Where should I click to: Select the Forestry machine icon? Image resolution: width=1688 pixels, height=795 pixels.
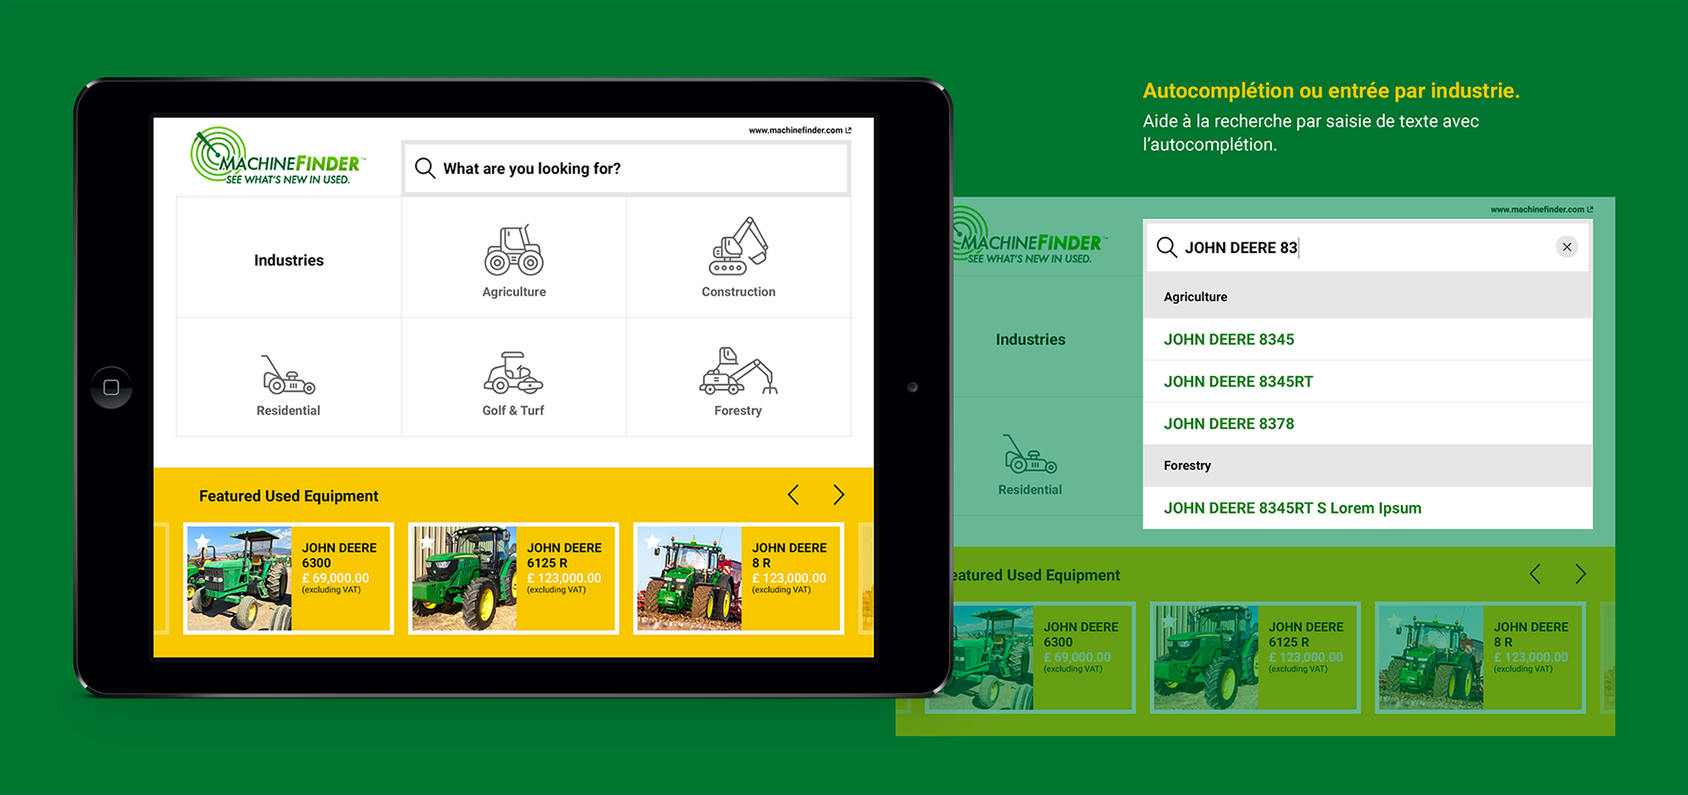point(738,371)
